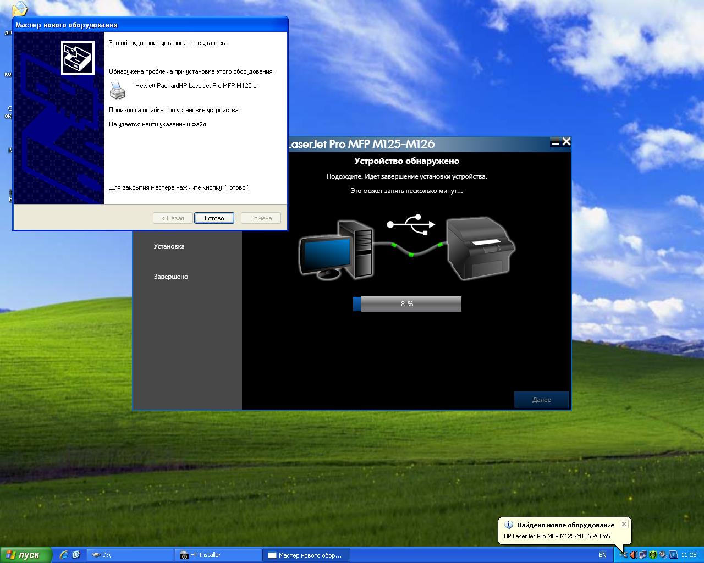Click Не удается найти указанный файл message
The image size is (704, 563).
(158, 124)
